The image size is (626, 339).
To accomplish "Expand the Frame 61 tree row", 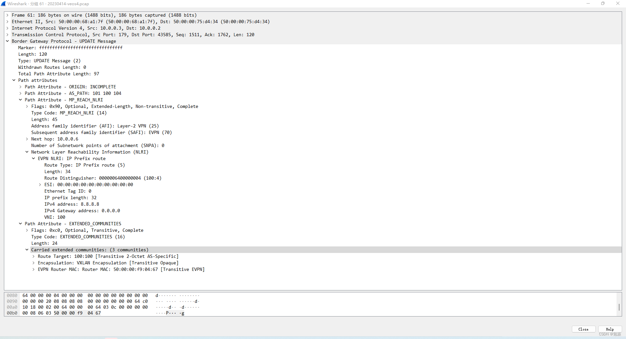I will pyautogui.click(x=7, y=15).
